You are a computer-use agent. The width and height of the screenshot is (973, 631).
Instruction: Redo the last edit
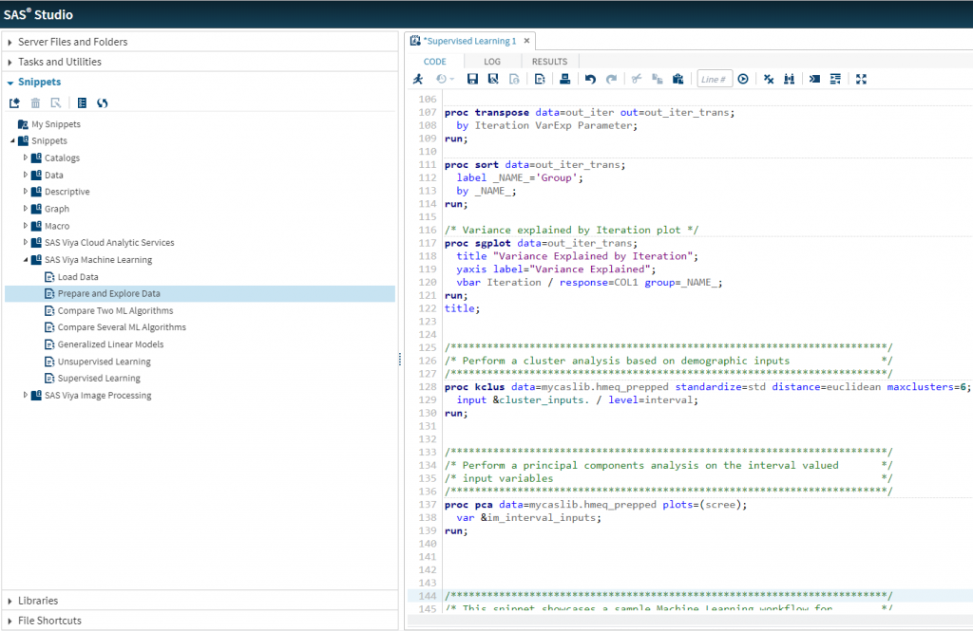[x=611, y=79]
